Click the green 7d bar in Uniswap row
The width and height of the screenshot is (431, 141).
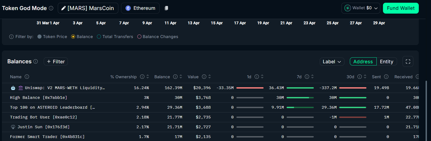300,88
